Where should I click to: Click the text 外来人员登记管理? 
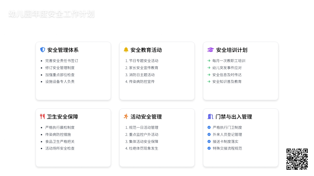click(227, 135)
